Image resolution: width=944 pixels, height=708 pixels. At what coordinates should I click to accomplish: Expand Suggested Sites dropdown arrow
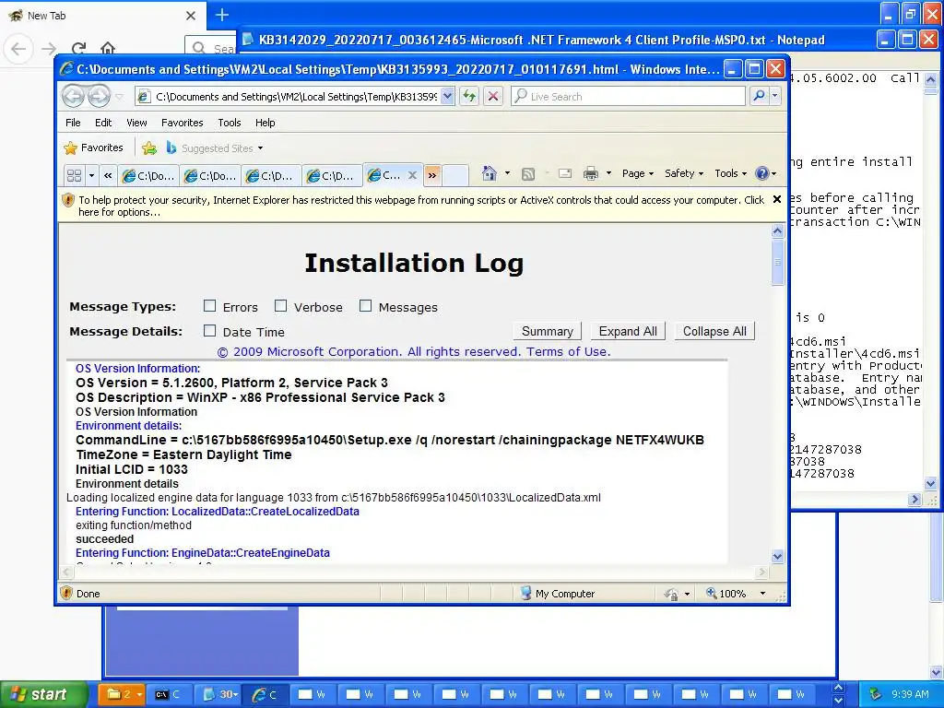[260, 148]
